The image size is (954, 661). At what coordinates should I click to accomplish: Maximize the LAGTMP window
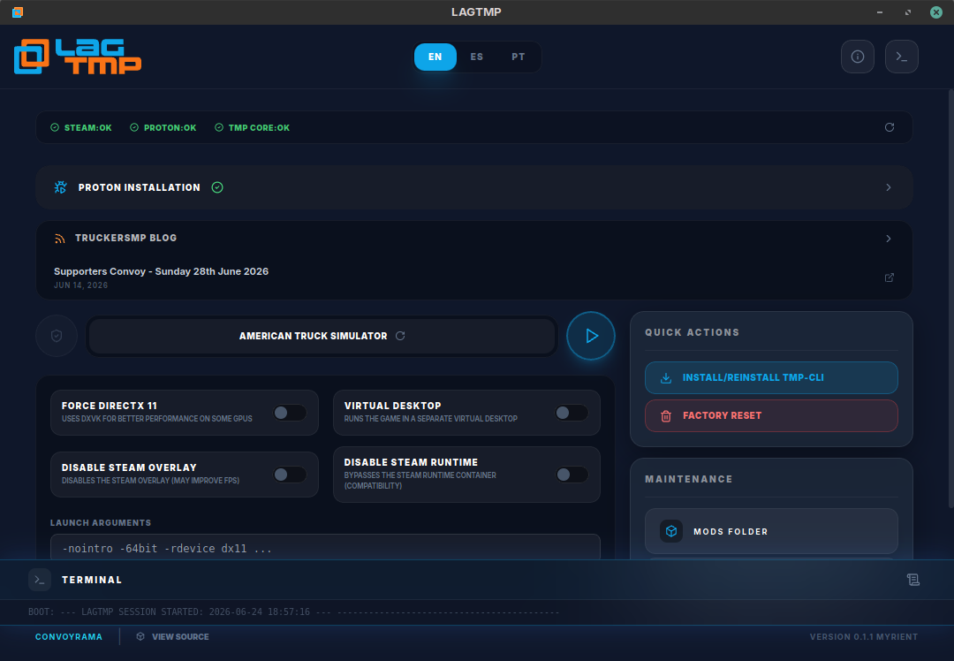(908, 12)
